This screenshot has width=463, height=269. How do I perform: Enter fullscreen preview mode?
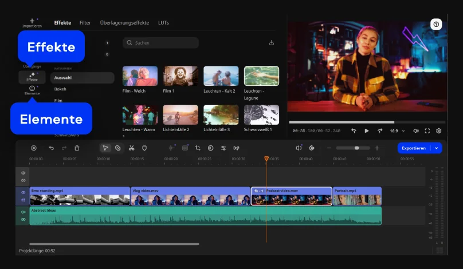click(427, 130)
